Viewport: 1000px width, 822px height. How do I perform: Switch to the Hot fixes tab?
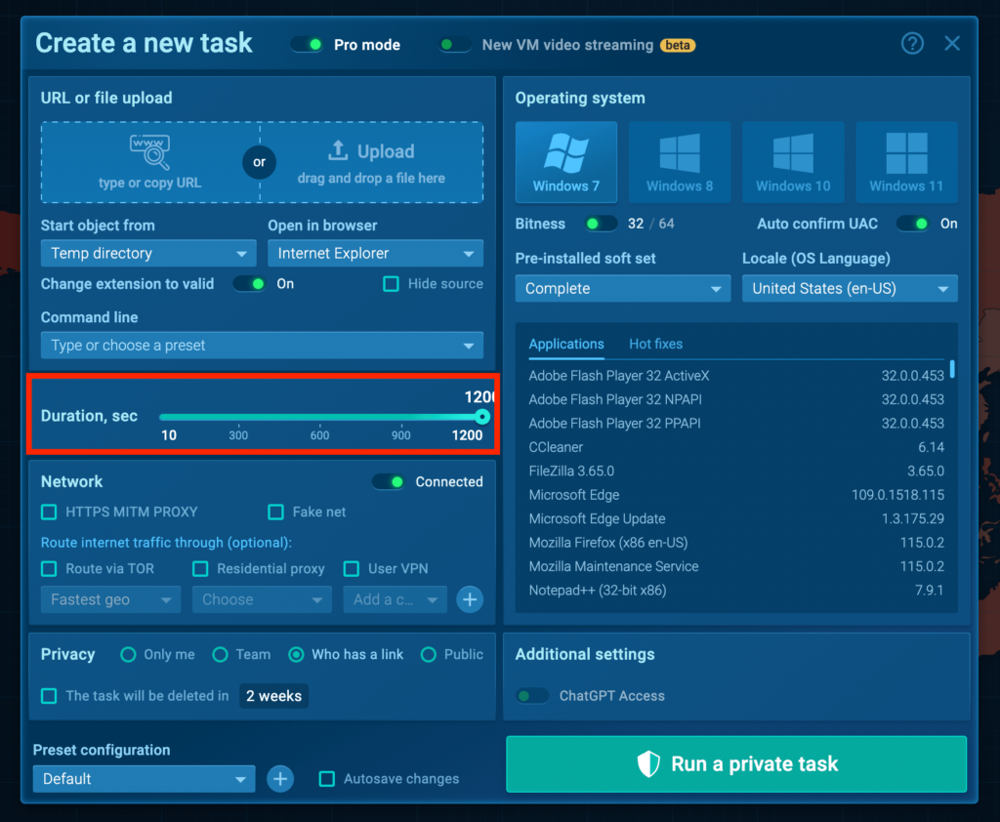655,344
